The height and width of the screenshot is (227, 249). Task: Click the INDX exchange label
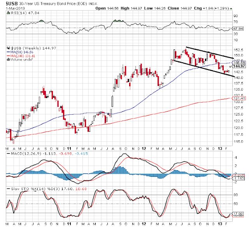[93, 3]
